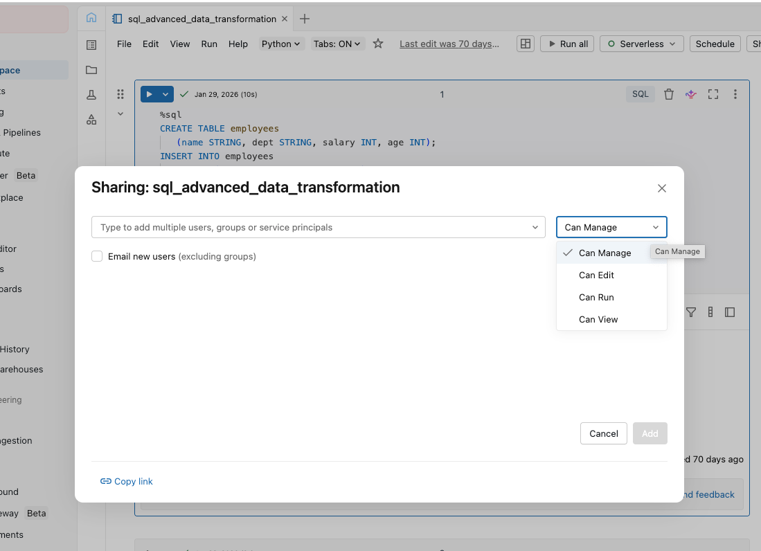Select Can View permission

(611, 320)
